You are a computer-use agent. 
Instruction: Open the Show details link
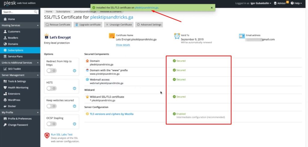(123, 45)
